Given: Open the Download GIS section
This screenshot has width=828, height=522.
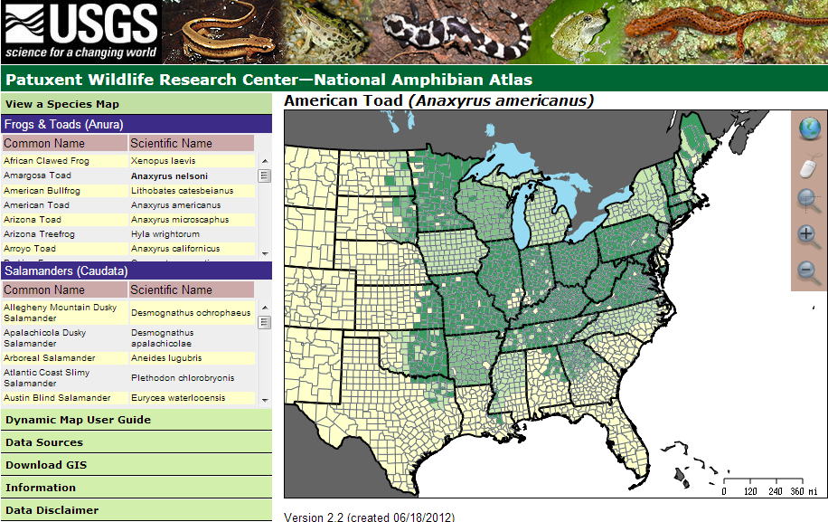Looking at the screenshot, I should (x=136, y=465).
